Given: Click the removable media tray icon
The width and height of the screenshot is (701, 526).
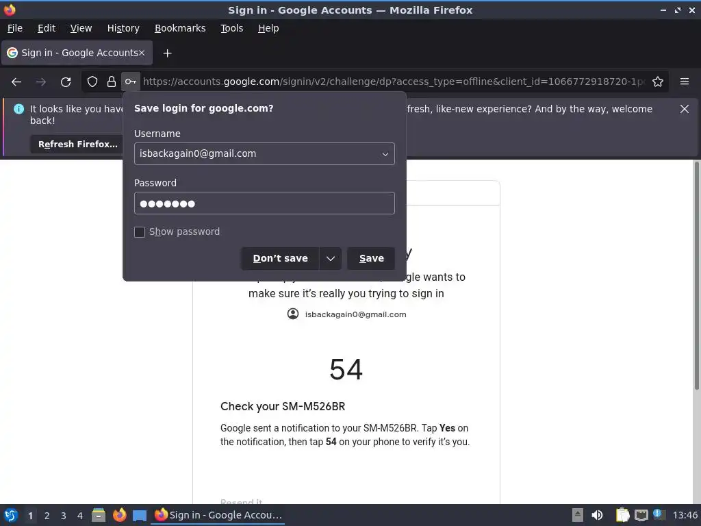Looking at the screenshot, I should [578, 515].
